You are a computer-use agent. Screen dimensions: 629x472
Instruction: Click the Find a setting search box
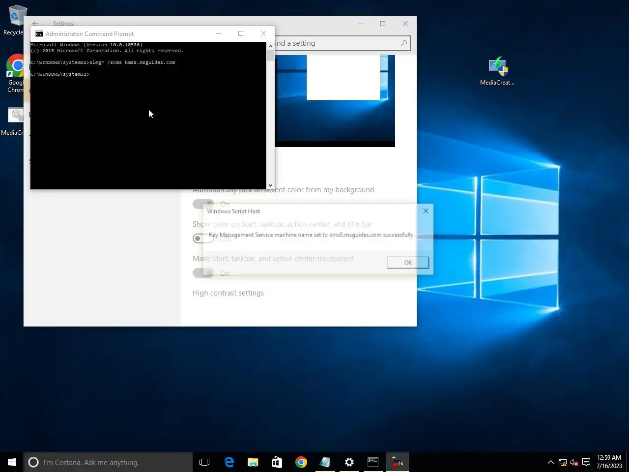[337, 43]
